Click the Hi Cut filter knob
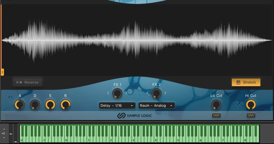This screenshot has height=144, width=274. click(x=251, y=105)
